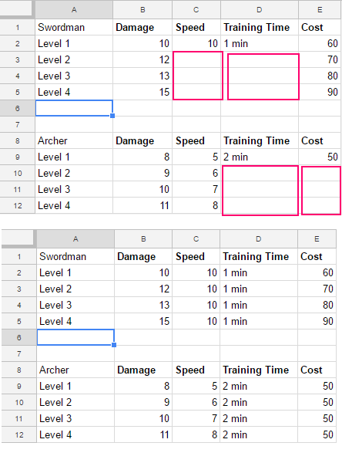This screenshot has height=463, width=342.
Task: Select Swordman Level 2 cell containing "1 min"
Action: click(259, 289)
